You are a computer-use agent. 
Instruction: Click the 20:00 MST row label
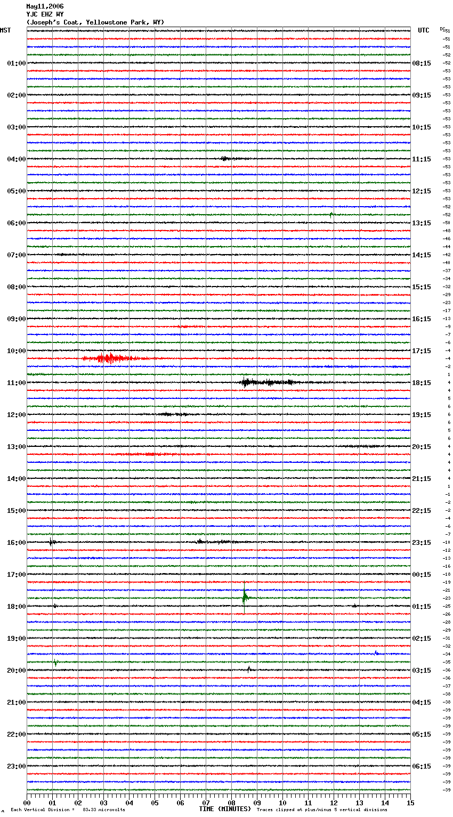16,671
